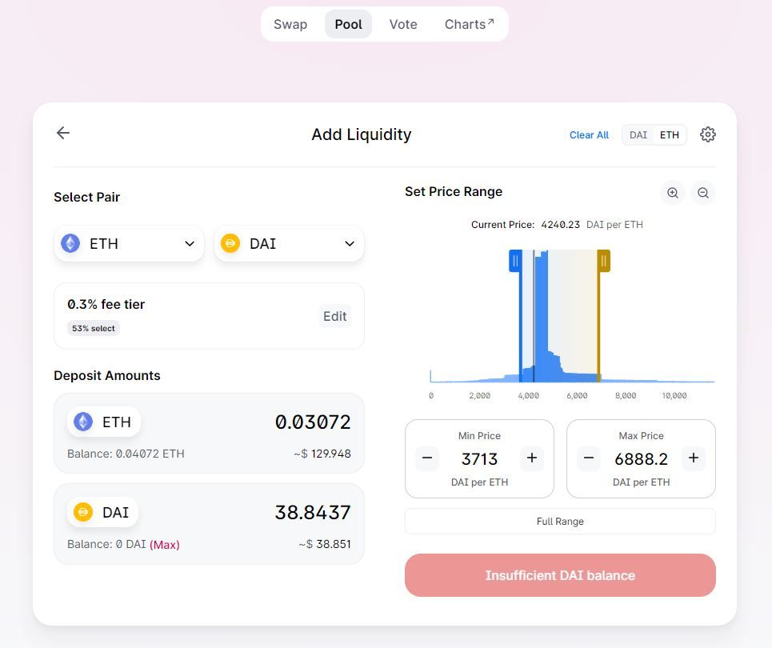Select the Full Range button

[x=560, y=521]
